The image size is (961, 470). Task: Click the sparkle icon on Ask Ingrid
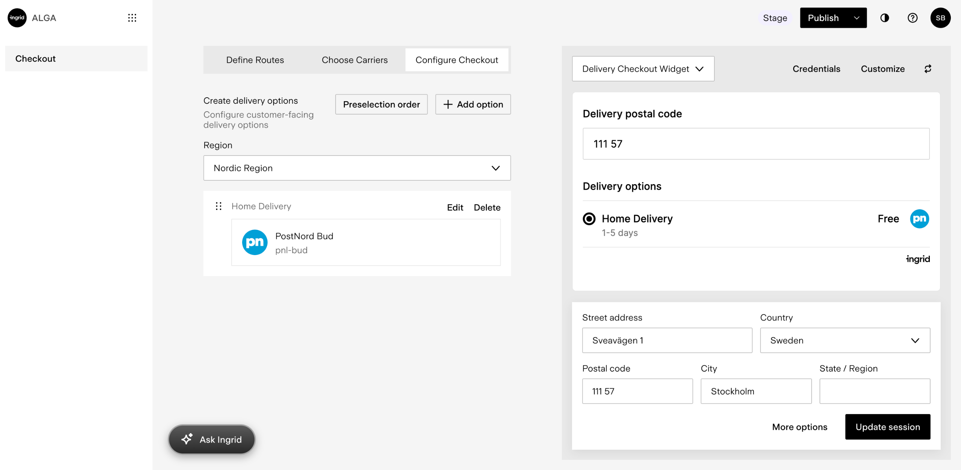(187, 439)
